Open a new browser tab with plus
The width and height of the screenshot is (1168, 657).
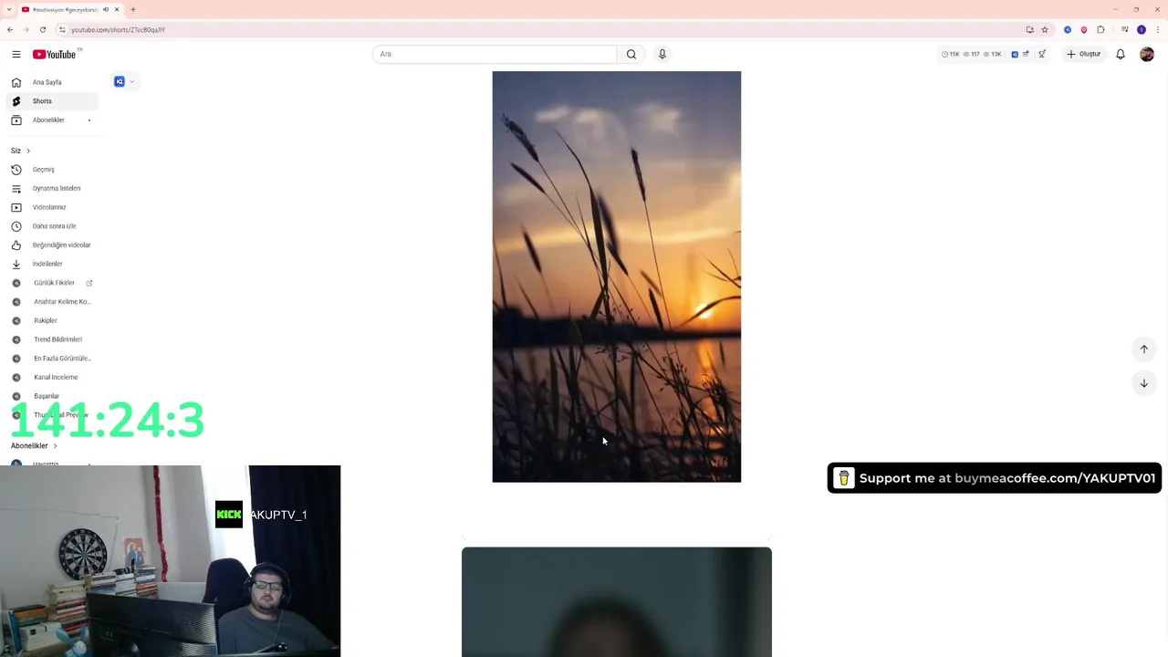pos(133,9)
